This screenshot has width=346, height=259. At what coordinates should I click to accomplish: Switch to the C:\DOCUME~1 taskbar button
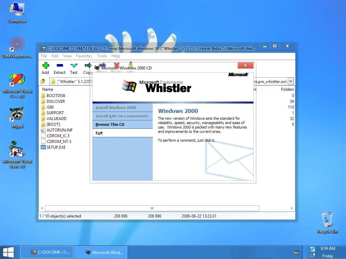47,252
